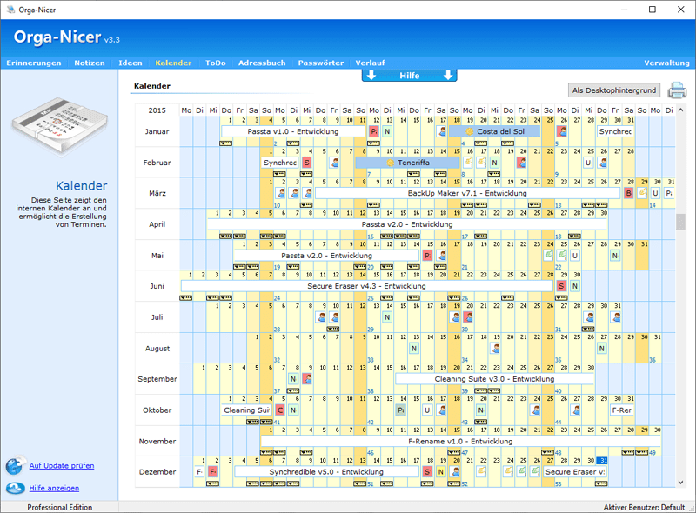Click person icon on 6 Februar
The height and width of the screenshot is (513, 696).
335,163
